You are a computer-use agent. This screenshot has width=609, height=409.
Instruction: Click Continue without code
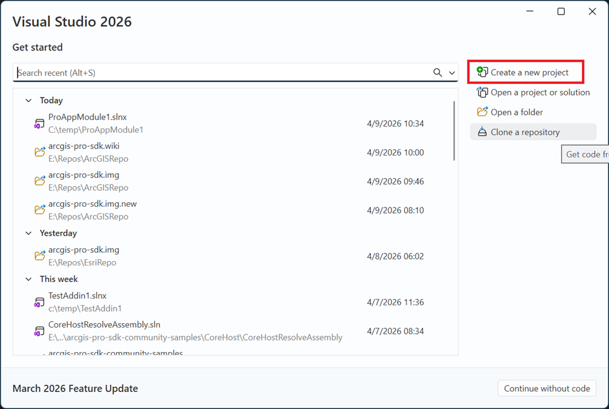(x=547, y=388)
